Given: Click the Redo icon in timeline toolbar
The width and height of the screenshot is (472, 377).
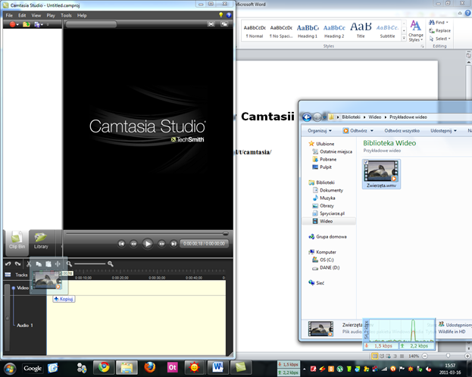Looking at the screenshot, I should (17, 264).
